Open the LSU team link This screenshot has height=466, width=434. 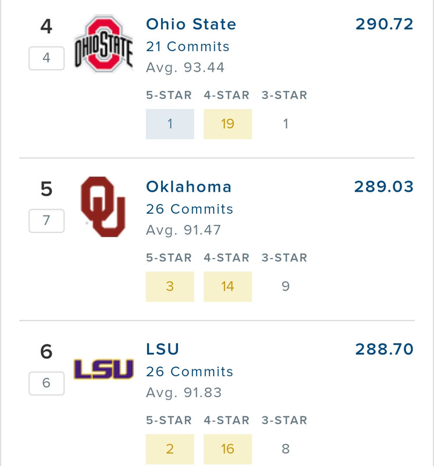click(x=162, y=349)
